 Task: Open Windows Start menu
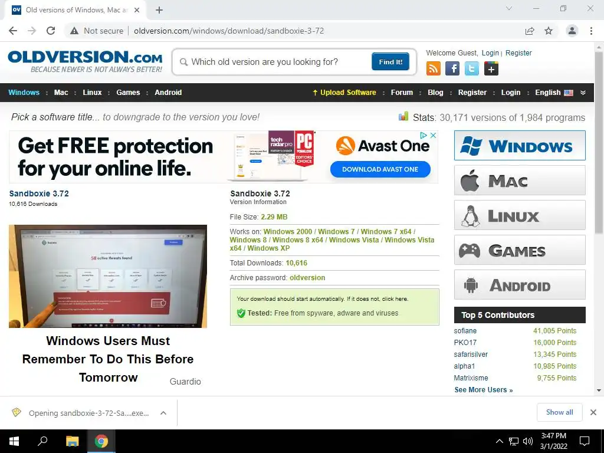click(14, 441)
